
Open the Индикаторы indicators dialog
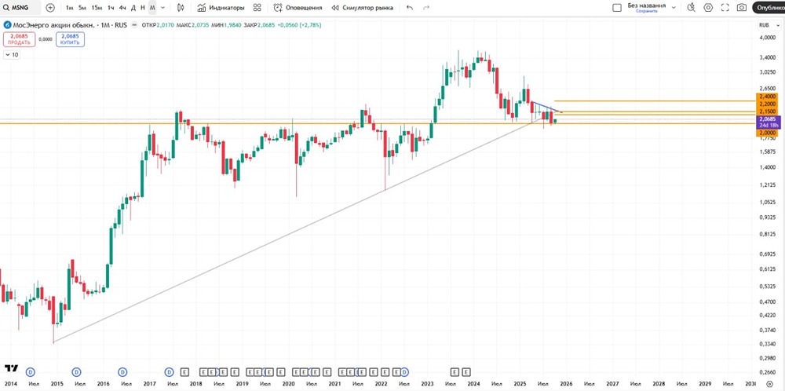coord(221,8)
